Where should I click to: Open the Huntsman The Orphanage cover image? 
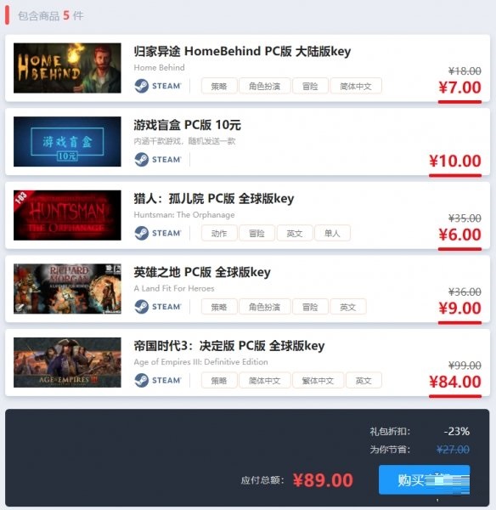[67, 215]
